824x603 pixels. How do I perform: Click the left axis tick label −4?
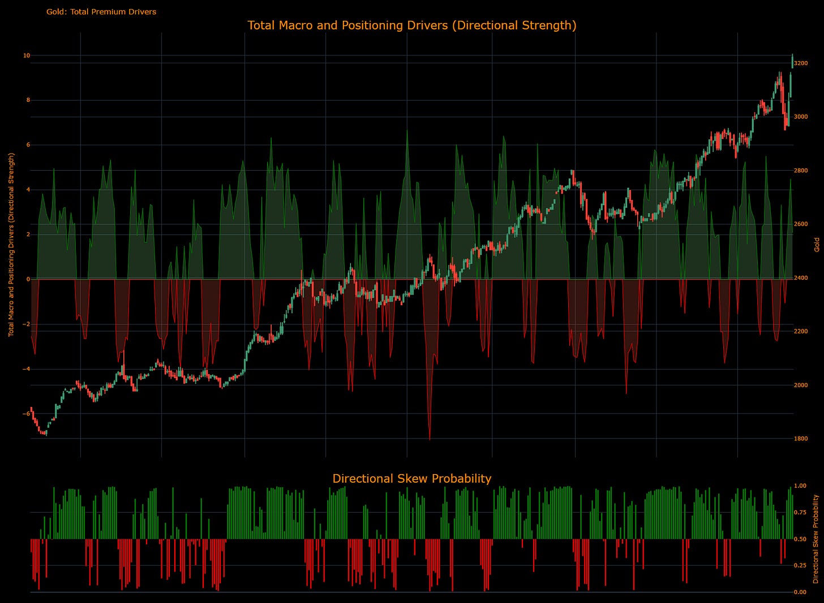coord(26,369)
